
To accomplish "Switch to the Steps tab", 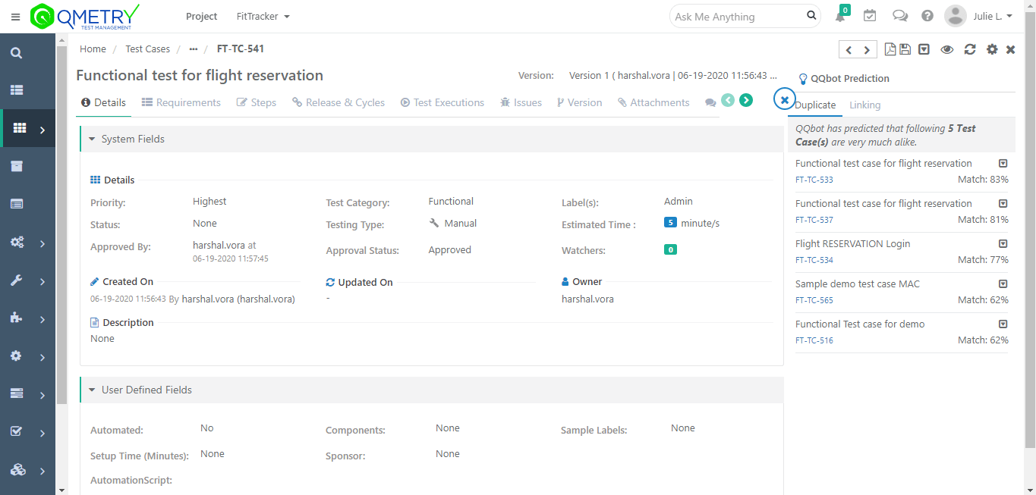I will point(257,103).
